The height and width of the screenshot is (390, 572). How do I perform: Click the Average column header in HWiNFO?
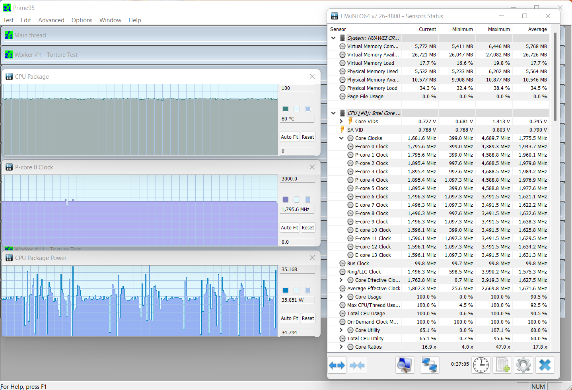point(531,29)
